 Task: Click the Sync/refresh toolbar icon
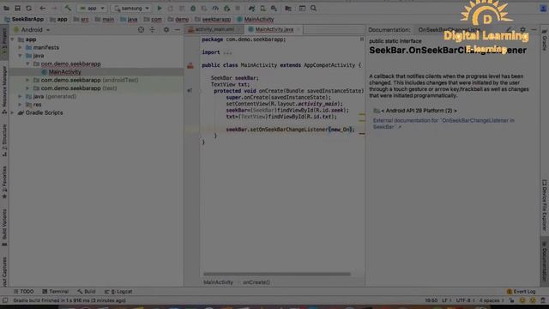28,8
